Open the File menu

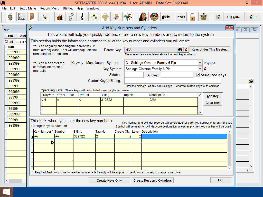coord(4,8)
